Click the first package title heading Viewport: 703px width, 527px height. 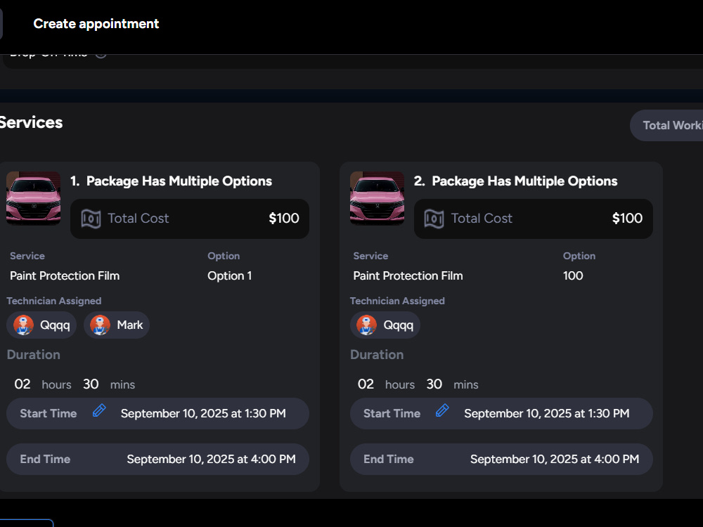click(x=172, y=181)
